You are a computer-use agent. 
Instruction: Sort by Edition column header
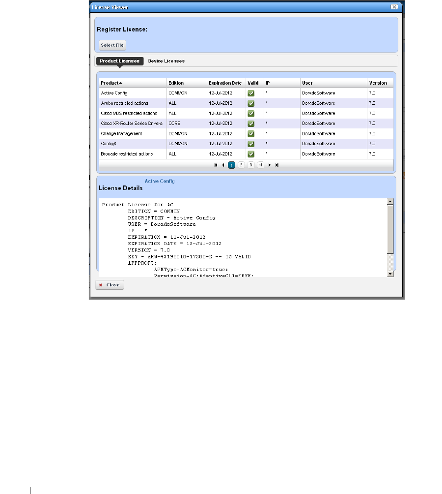click(187, 83)
